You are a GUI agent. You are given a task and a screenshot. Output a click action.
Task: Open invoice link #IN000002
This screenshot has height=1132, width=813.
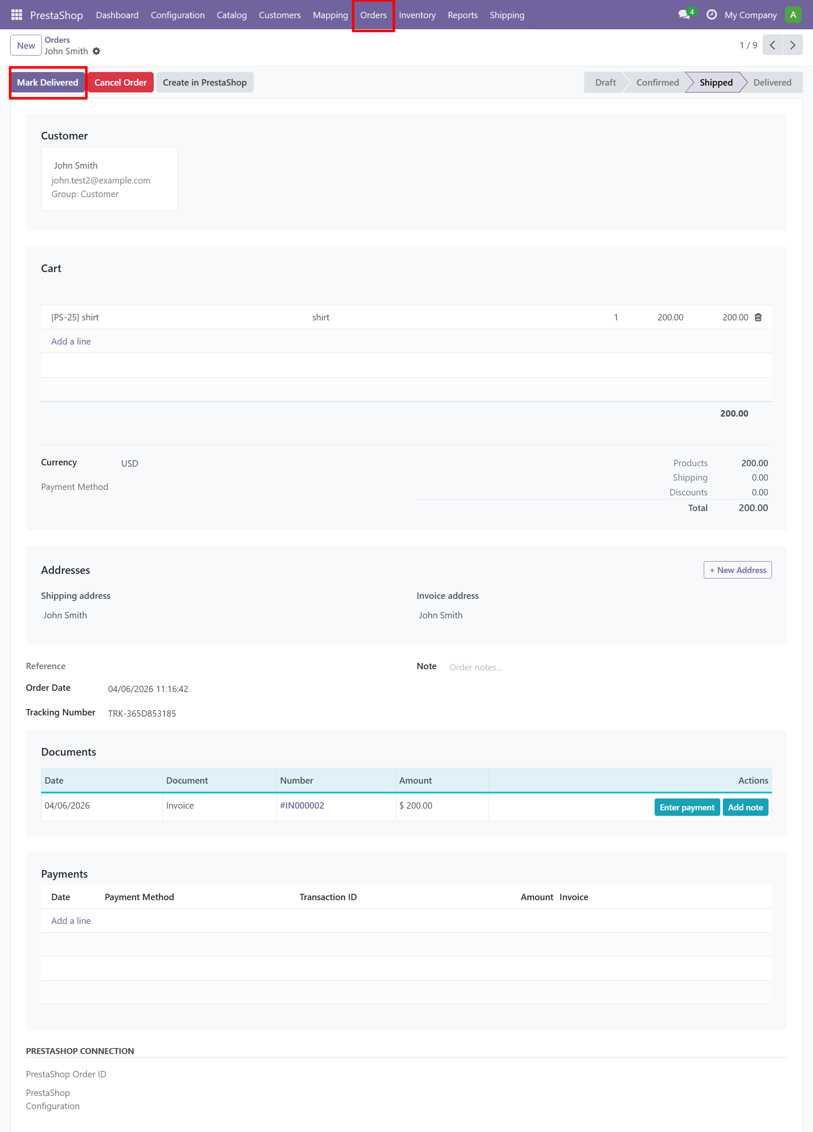point(302,806)
